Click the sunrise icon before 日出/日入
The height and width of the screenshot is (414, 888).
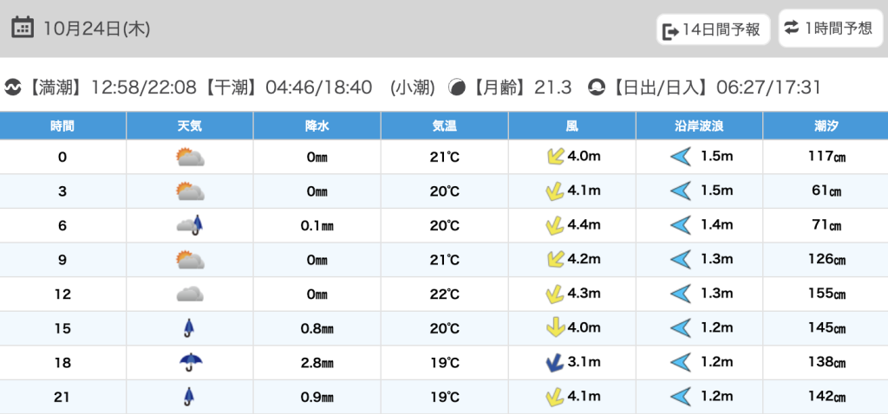click(597, 87)
